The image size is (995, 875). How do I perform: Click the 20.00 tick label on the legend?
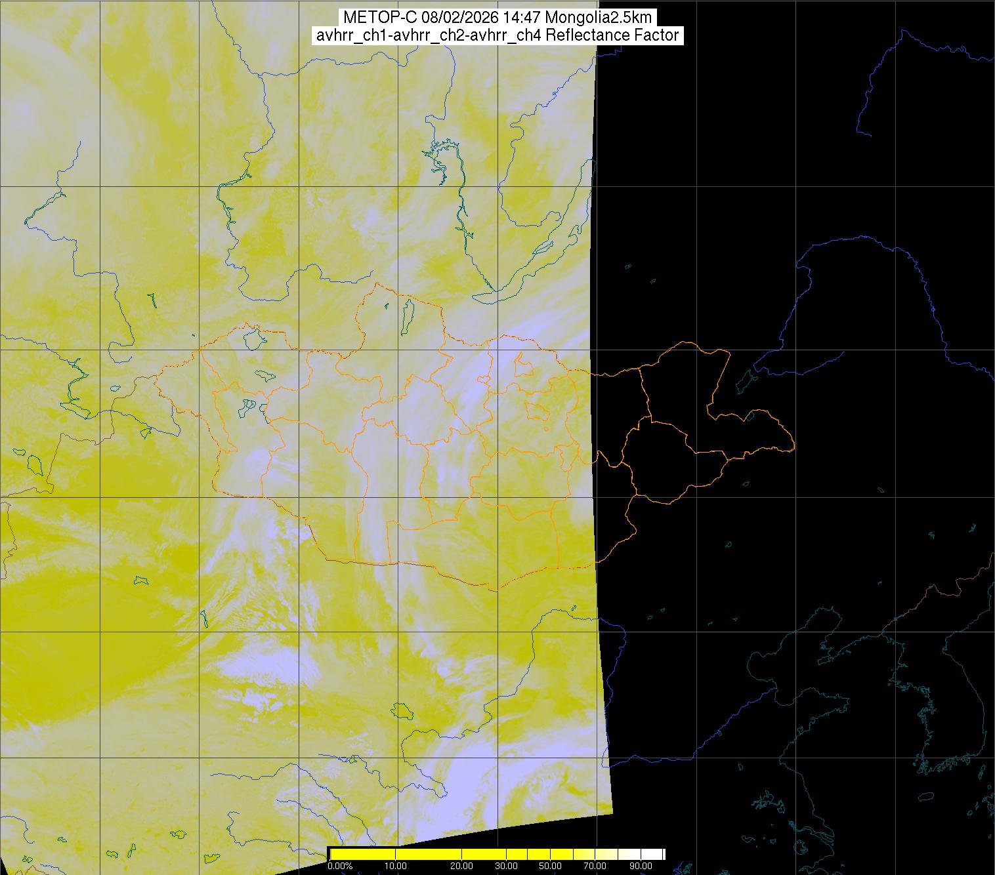click(x=462, y=866)
